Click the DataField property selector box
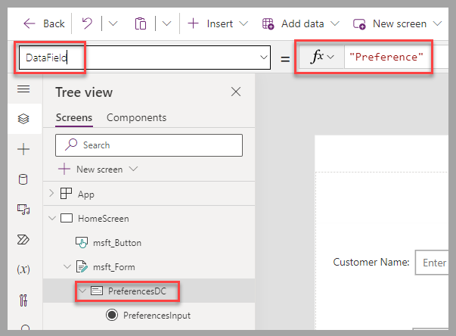The height and width of the screenshot is (336, 456). [144, 58]
